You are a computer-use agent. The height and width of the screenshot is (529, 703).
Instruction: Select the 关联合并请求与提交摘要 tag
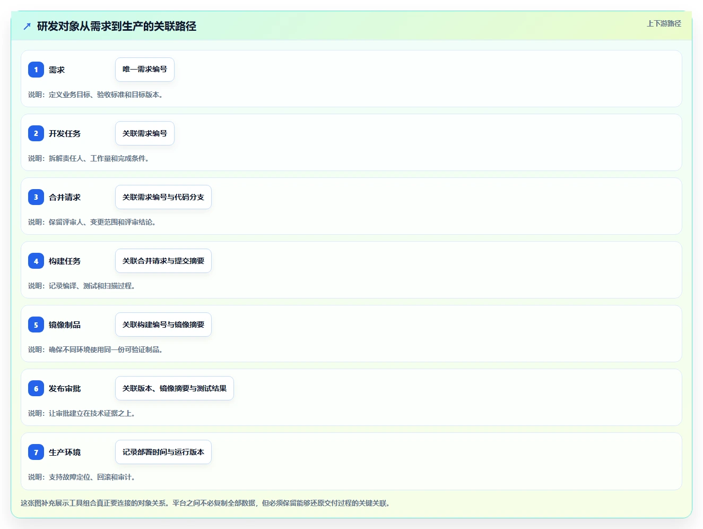(163, 261)
